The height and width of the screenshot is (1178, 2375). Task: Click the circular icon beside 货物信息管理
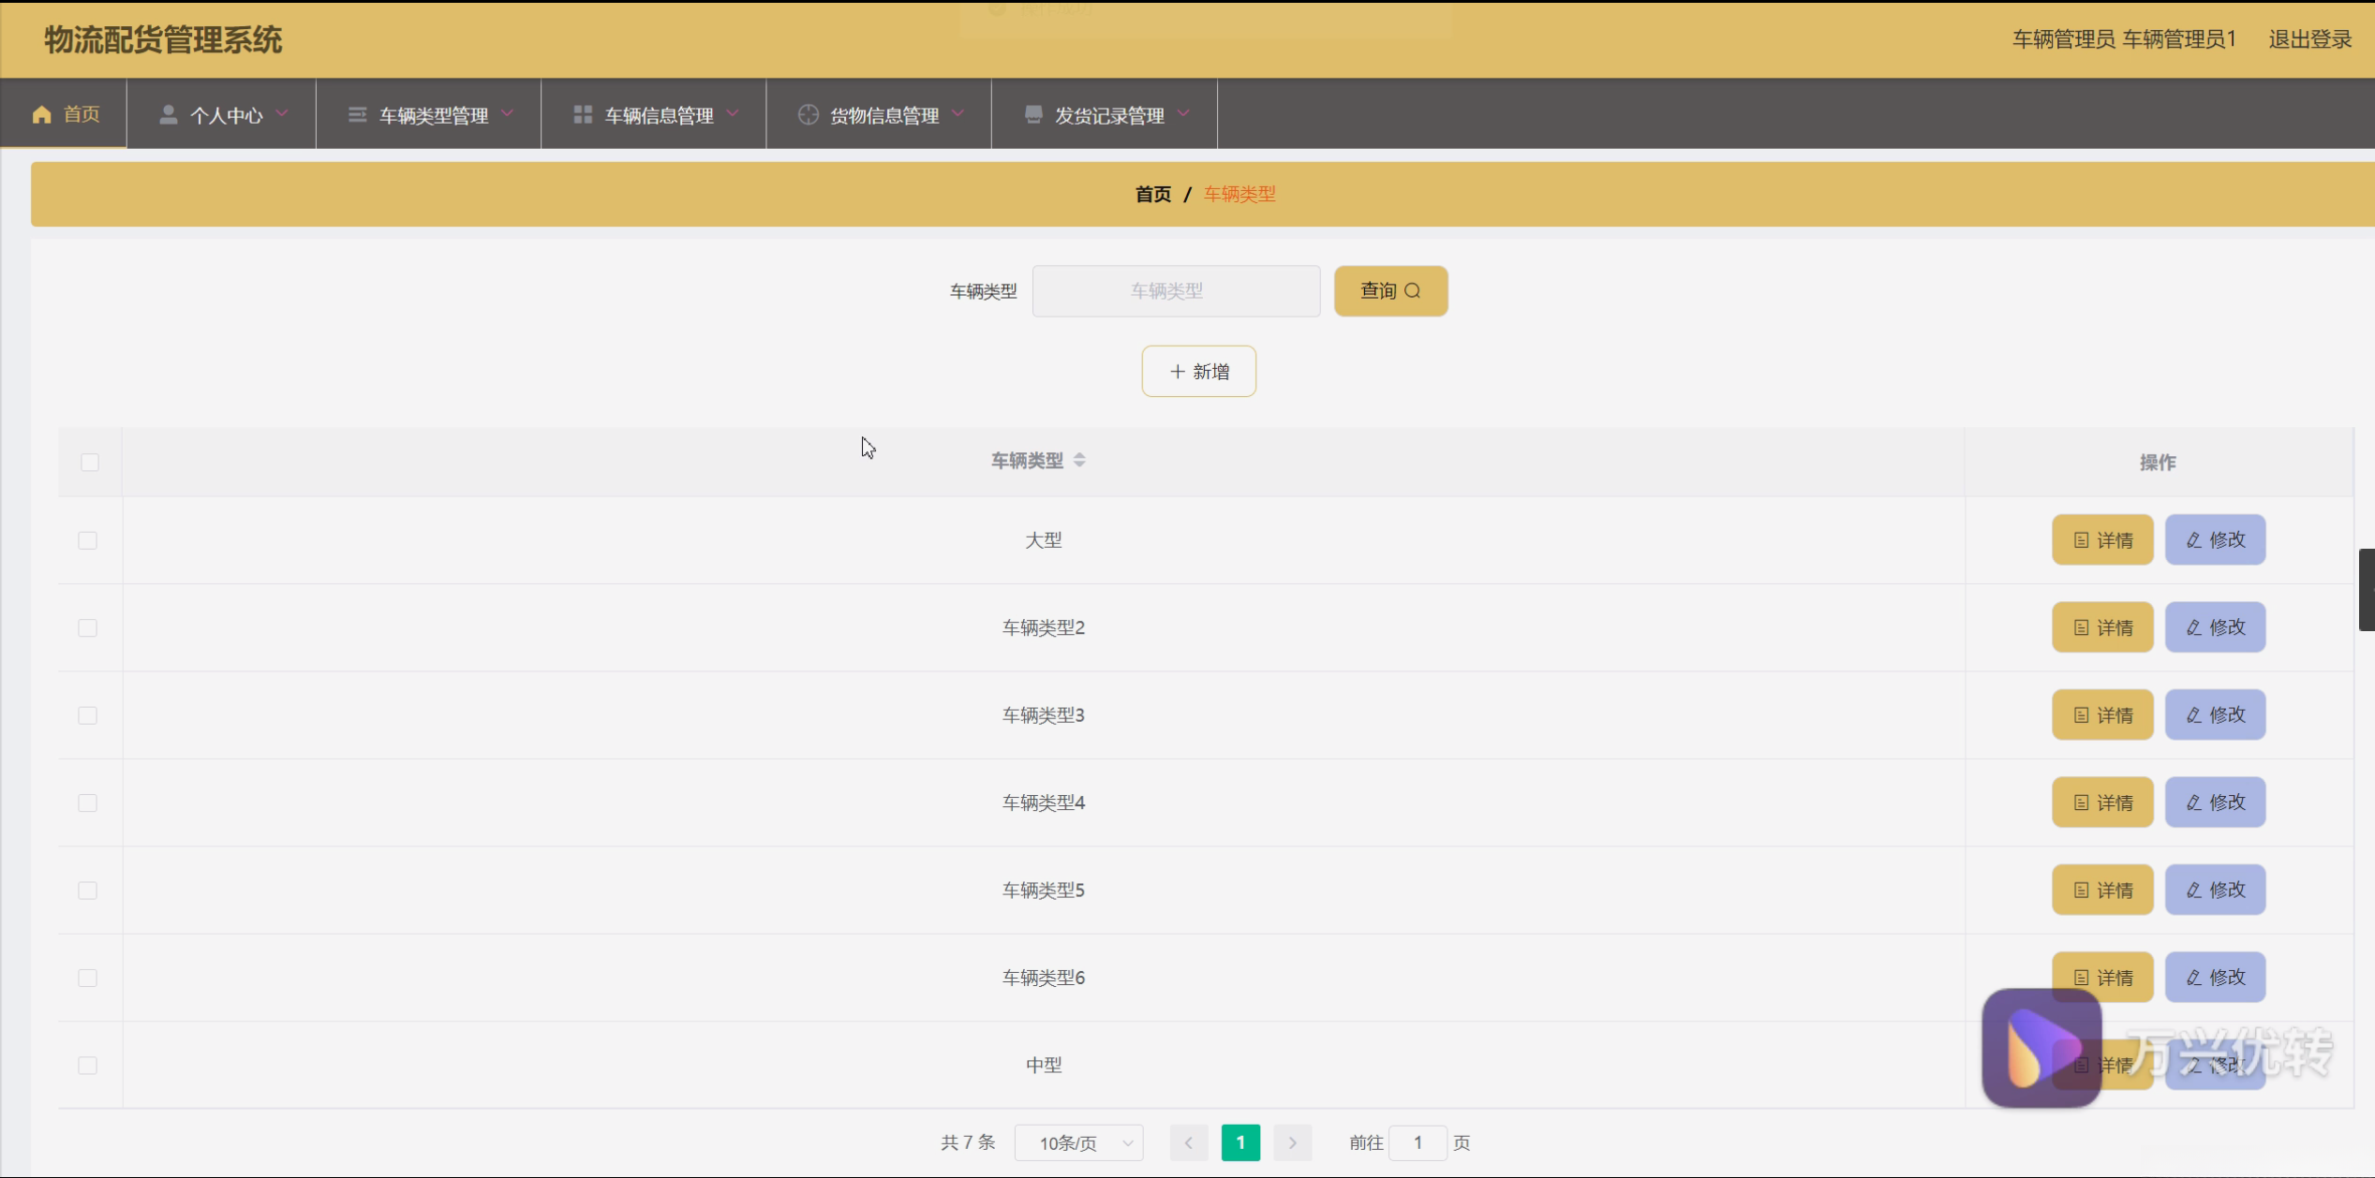(x=808, y=114)
